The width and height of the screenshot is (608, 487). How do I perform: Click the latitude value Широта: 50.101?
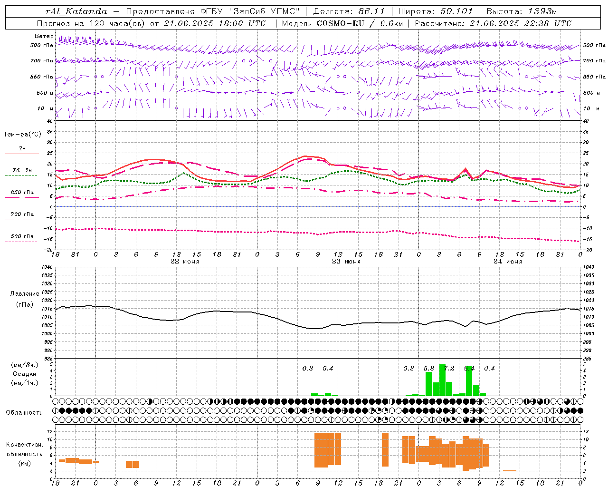point(436,11)
